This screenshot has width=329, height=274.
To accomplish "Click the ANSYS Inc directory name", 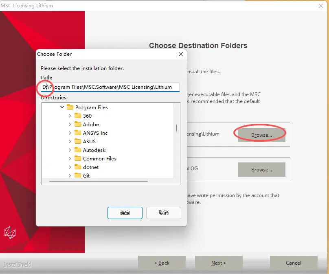I will coord(95,133).
